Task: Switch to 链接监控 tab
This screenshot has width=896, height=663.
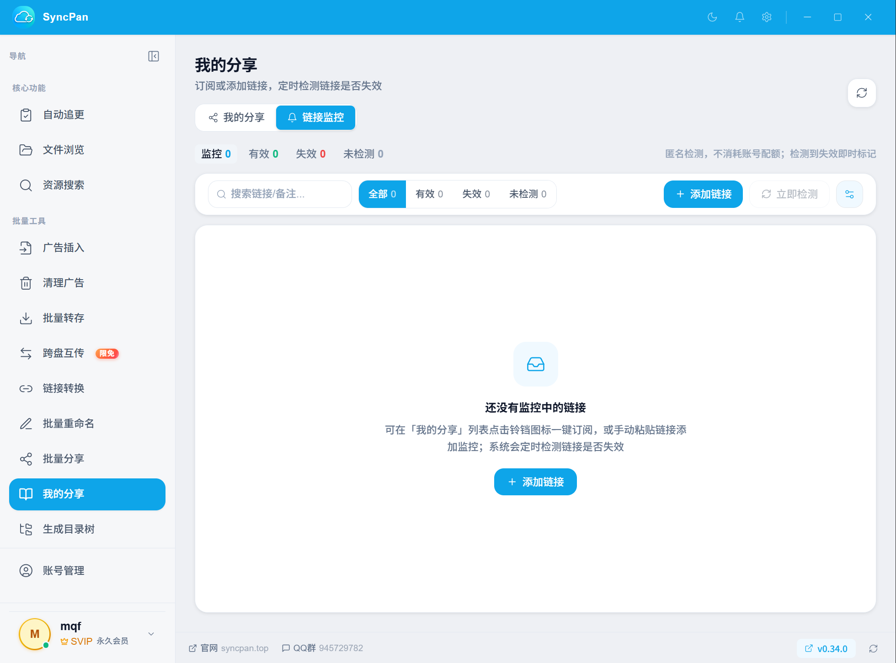Action: (315, 117)
